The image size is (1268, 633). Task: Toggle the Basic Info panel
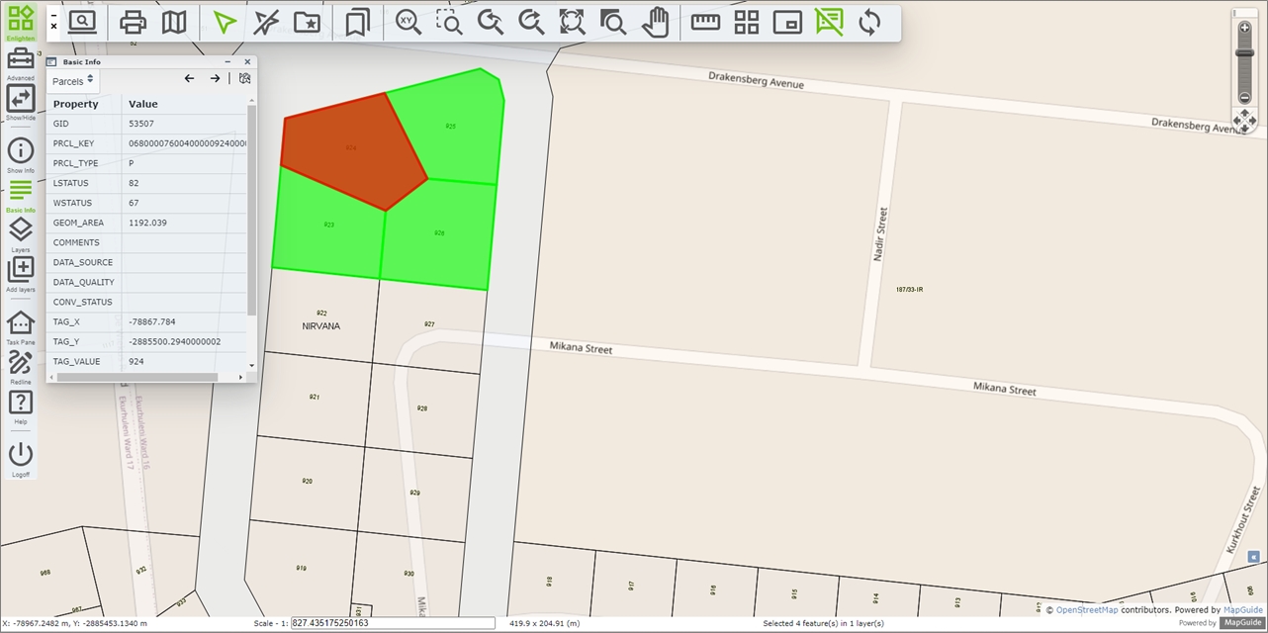[20, 192]
